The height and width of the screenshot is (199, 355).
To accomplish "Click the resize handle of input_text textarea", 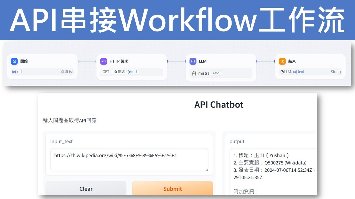I will (207, 170).
